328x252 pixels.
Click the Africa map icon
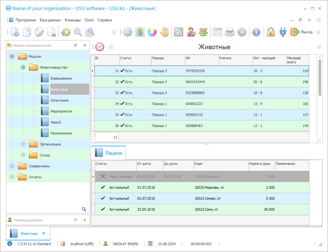(140, 32)
